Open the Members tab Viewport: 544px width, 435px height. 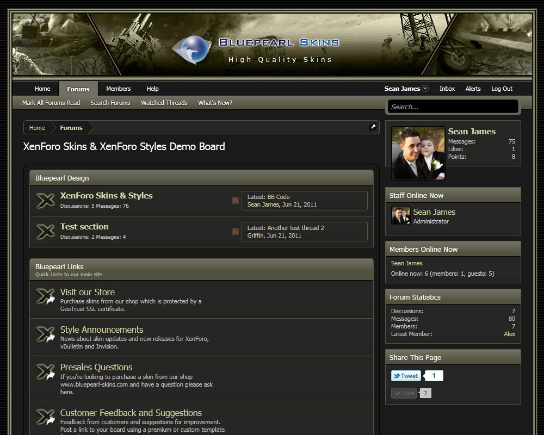click(118, 89)
